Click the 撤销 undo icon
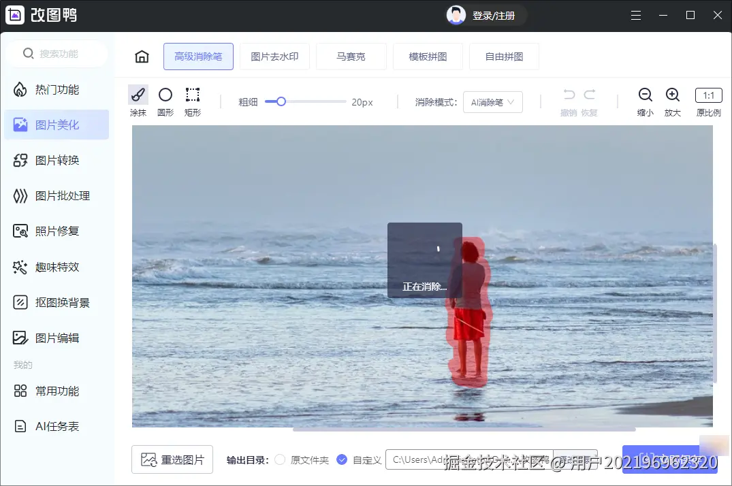Image resolution: width=732 pixels, height=486 pixels. [x=569, y=95]
